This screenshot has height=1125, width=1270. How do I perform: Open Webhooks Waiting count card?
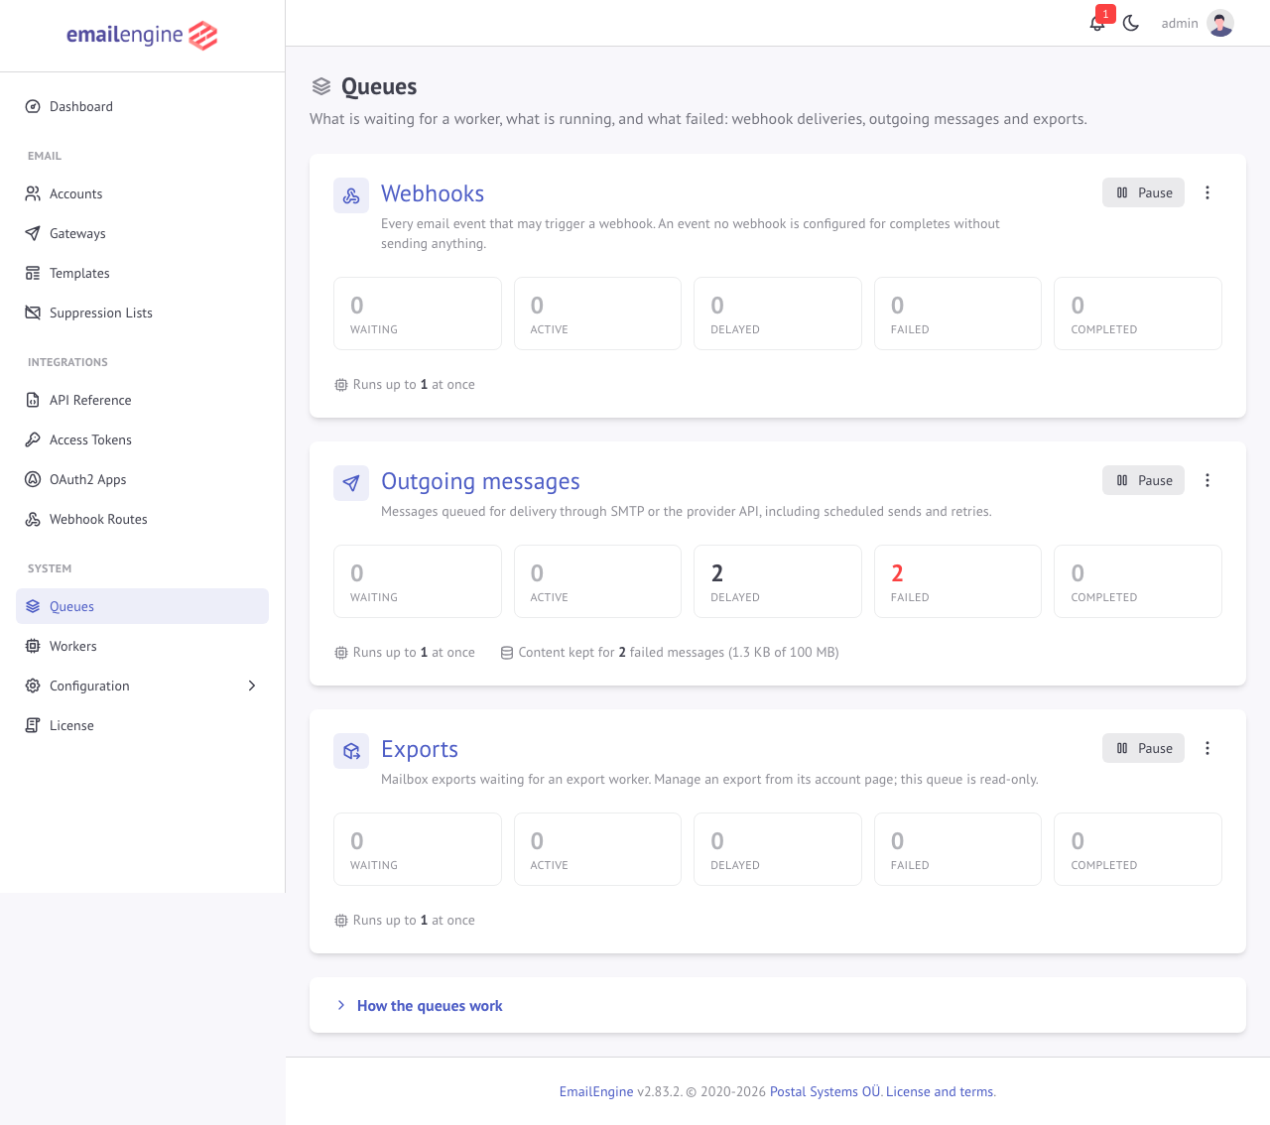tap(418, 313)
